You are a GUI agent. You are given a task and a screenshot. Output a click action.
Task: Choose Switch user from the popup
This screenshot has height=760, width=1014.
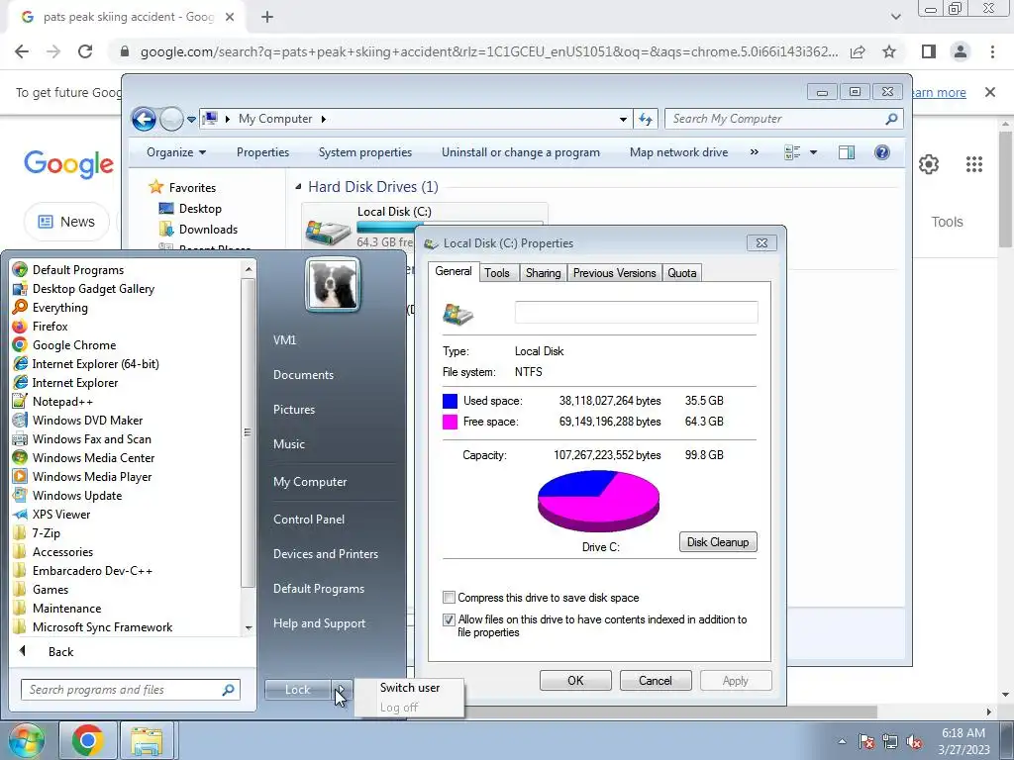pos(410,688)
